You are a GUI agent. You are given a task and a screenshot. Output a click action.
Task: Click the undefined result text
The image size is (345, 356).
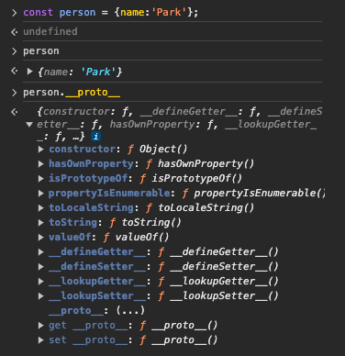(50, 31)
